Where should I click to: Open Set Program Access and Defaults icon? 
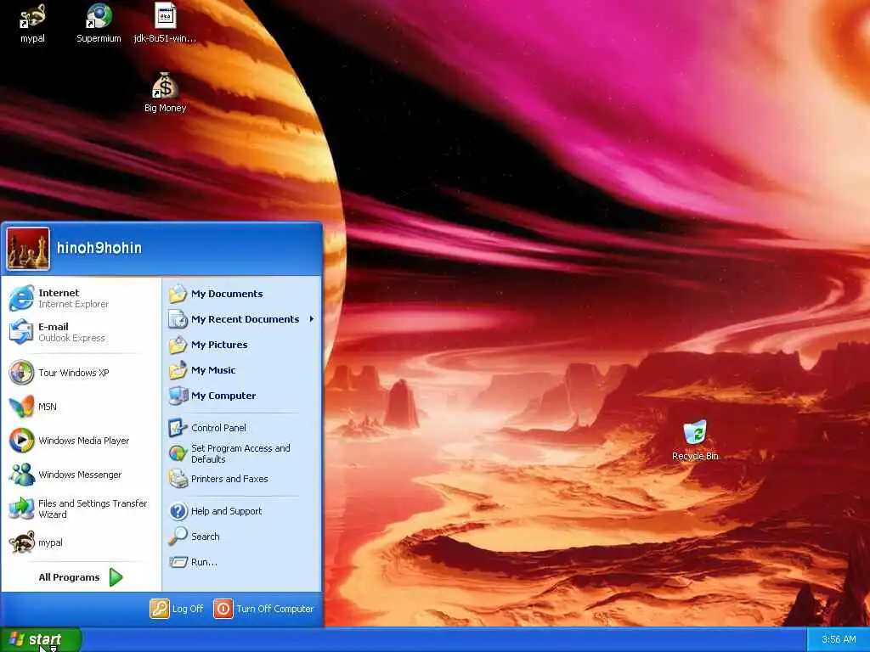tap(178, 453)
